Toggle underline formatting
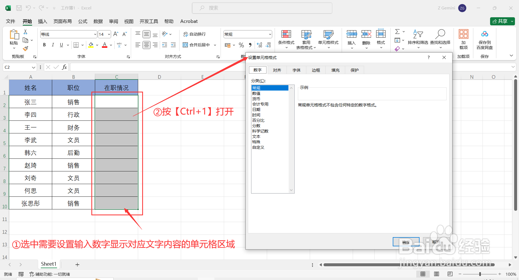This screenshot has width=519, height=280. [61, 45]
